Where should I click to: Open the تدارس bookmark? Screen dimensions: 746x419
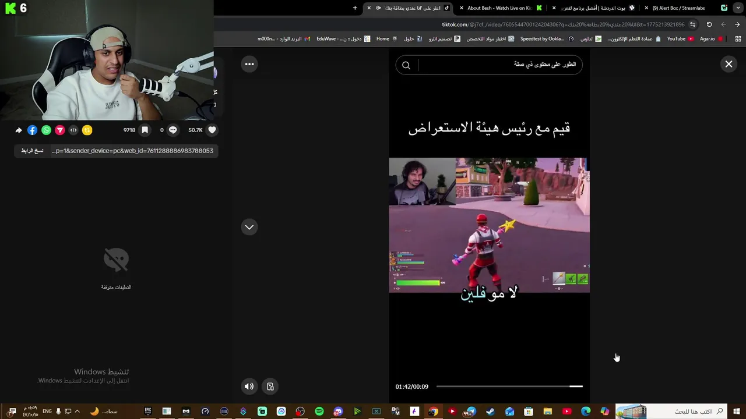[x=590, y=39]
